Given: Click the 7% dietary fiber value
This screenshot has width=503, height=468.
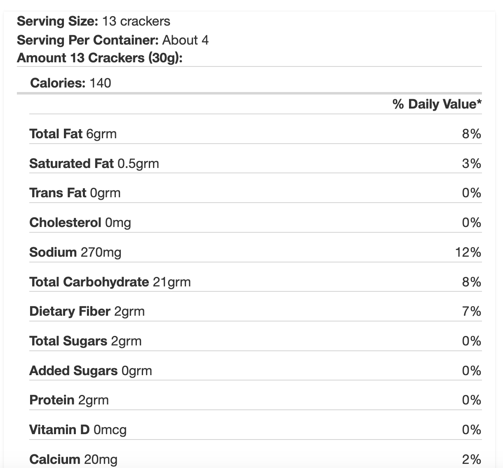Looking at the screenshot, I should 472,311.
